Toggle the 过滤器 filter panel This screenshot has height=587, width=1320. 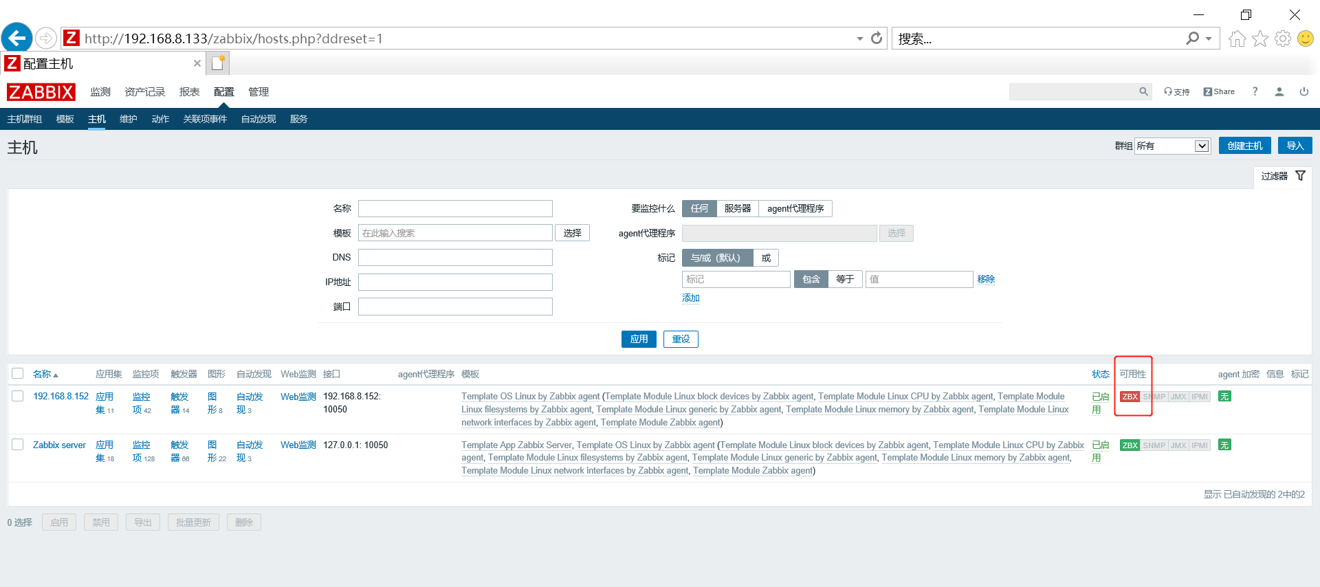click(1283, 176)
